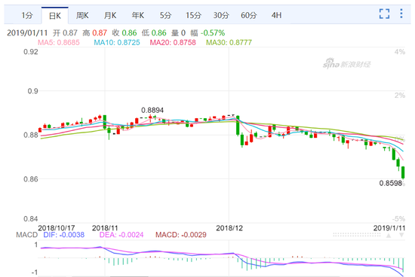Switch to the 30分 interval tab
The image size is (415, 277).
(221, 15)
